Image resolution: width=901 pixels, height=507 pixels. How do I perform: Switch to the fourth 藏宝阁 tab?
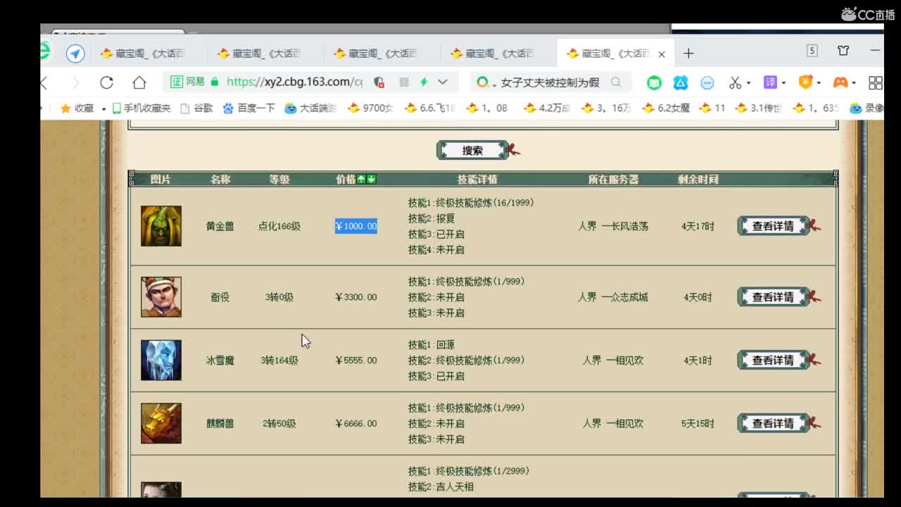click(499, 54)
